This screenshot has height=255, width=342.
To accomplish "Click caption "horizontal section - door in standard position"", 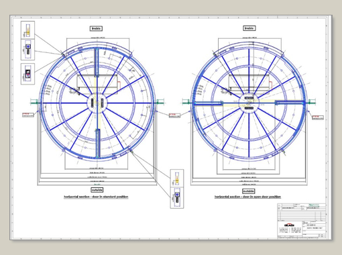I will click(96, 197).
